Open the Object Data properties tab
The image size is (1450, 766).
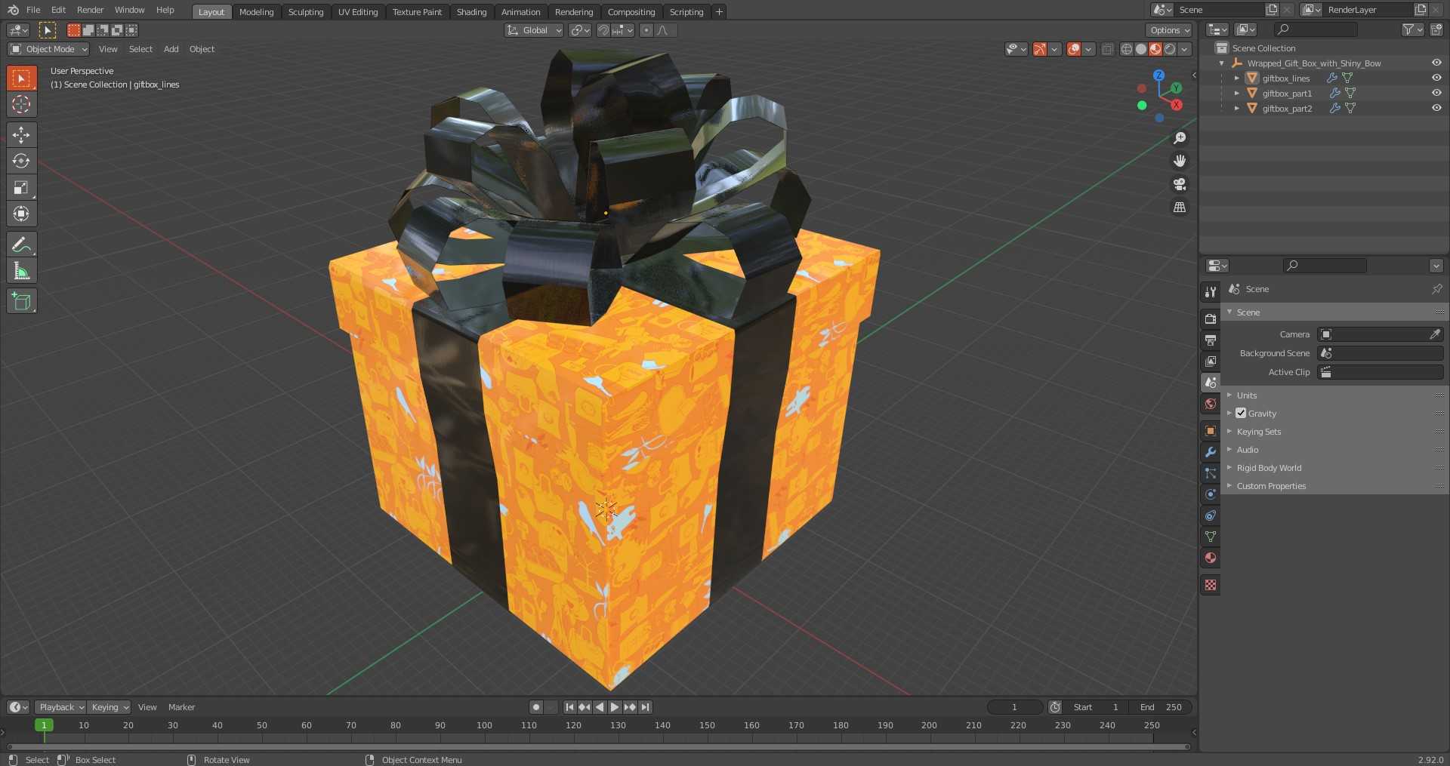(1211, 537)
